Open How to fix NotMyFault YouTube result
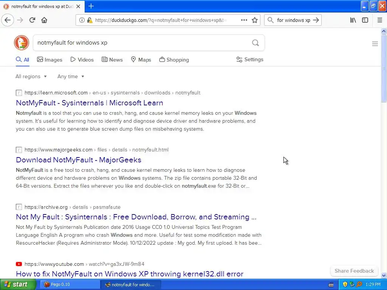Viewport: 387px width, 290px height. (x=130, y=274)
